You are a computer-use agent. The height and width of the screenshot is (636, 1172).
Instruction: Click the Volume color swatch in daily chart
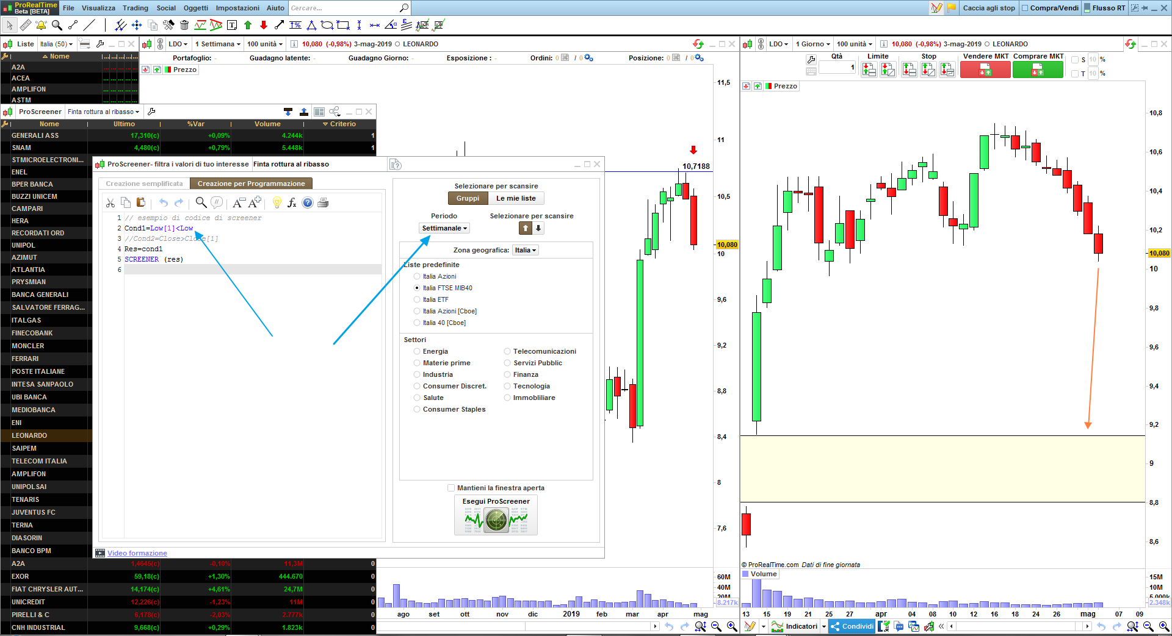(x=745, y=574)
